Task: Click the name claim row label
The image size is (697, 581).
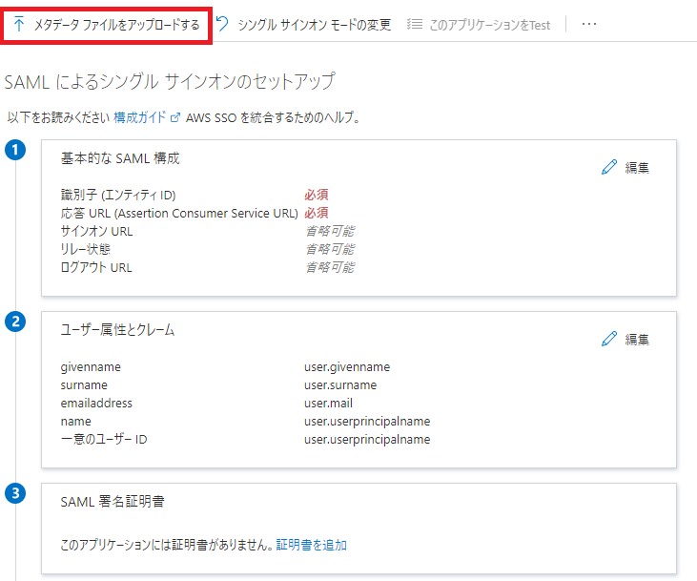Action: tap(76, 422)
